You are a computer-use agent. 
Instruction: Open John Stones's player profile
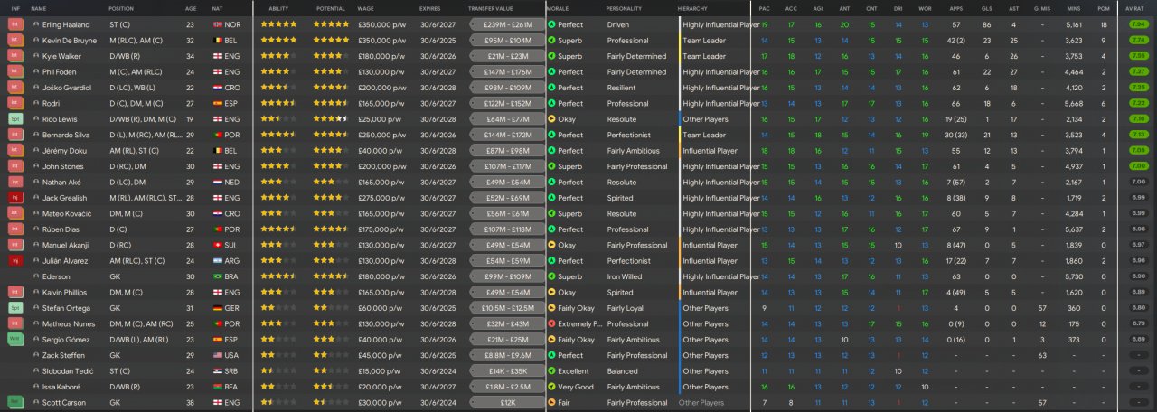pos(62,166)
